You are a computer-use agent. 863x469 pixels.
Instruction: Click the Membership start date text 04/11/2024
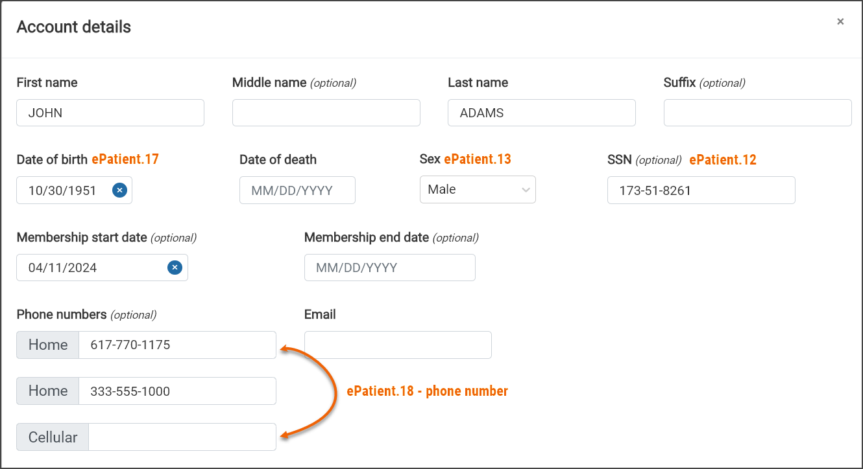(x=63, y=268)
